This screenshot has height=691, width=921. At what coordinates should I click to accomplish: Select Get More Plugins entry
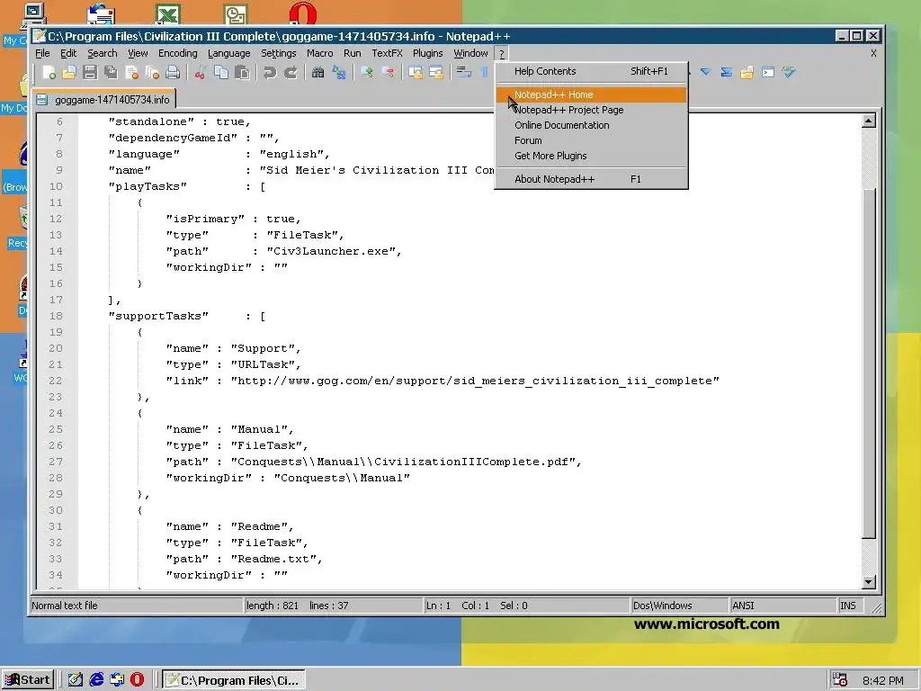coord(591,156)
